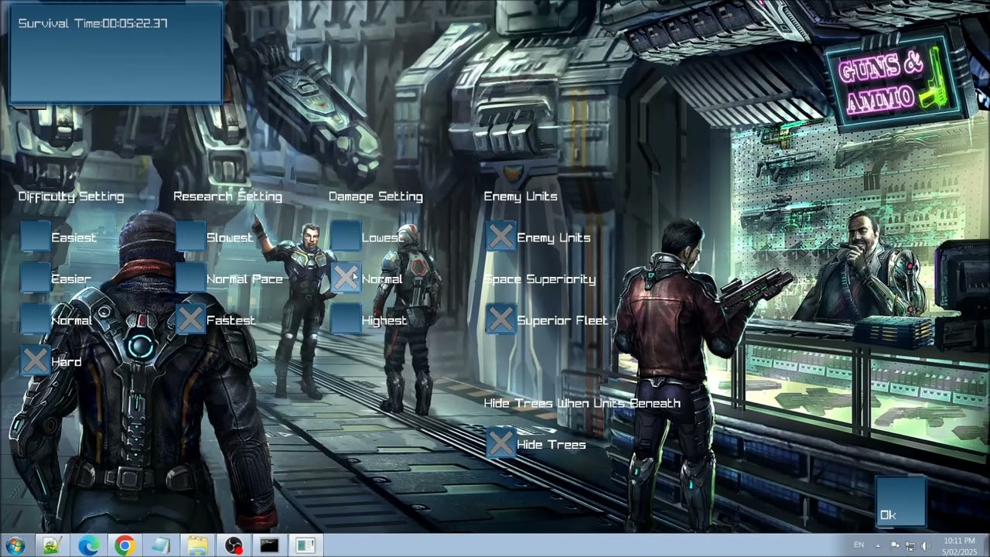This screenshot has width=990, height=557.
Task: Choose Slowest research setting checkbox
Action: click(x=190, y=237)
